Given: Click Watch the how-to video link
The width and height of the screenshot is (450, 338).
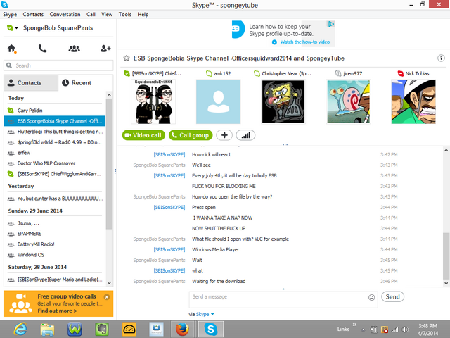Looking at the screenshot, I should point(304,42).
